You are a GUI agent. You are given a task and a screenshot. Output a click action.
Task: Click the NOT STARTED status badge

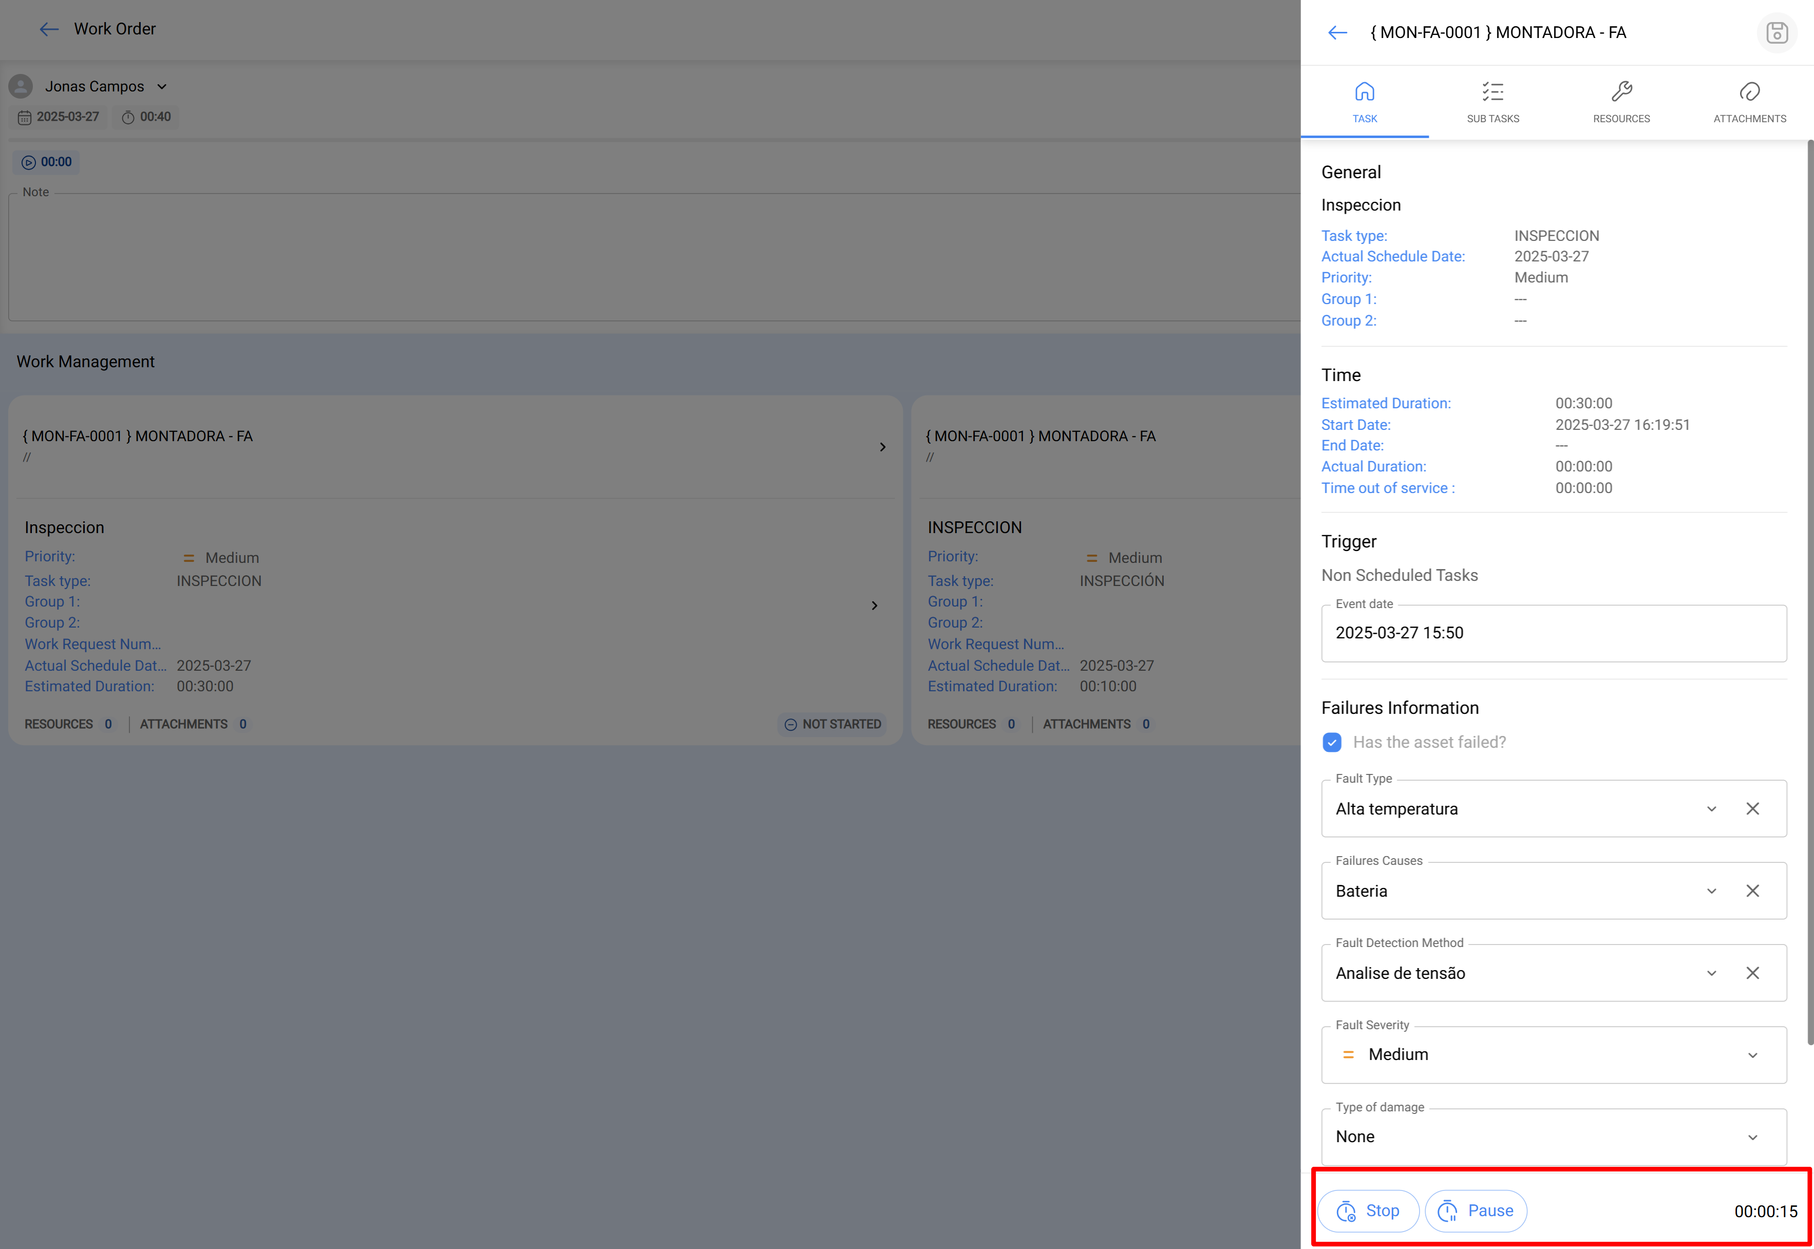coord(832,725)
